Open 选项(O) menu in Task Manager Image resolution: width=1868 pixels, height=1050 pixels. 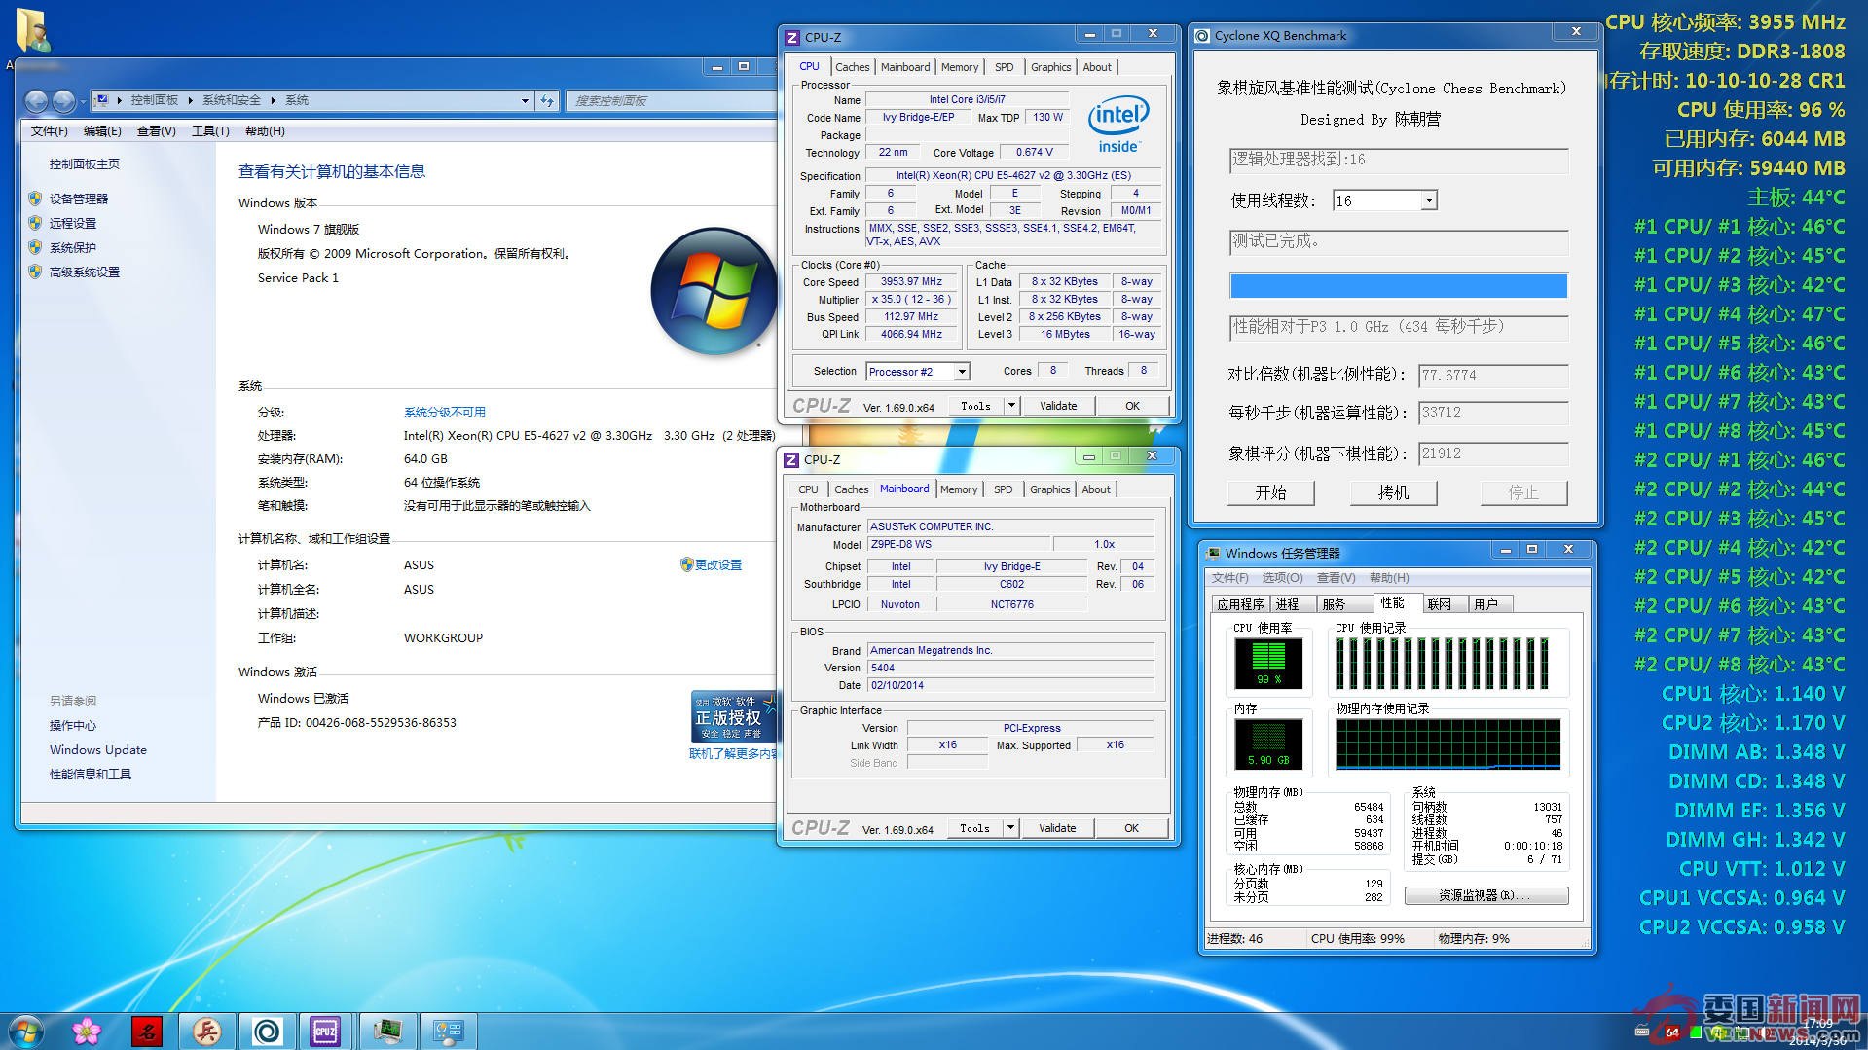(x=1282, y=578)
